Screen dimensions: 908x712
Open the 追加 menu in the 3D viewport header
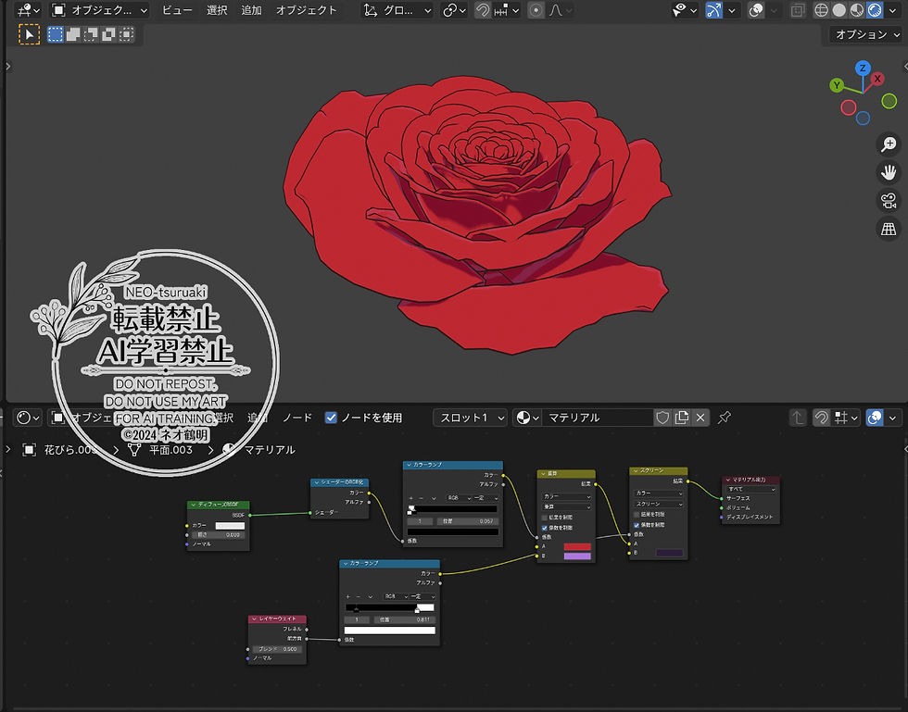pos(251,10)
